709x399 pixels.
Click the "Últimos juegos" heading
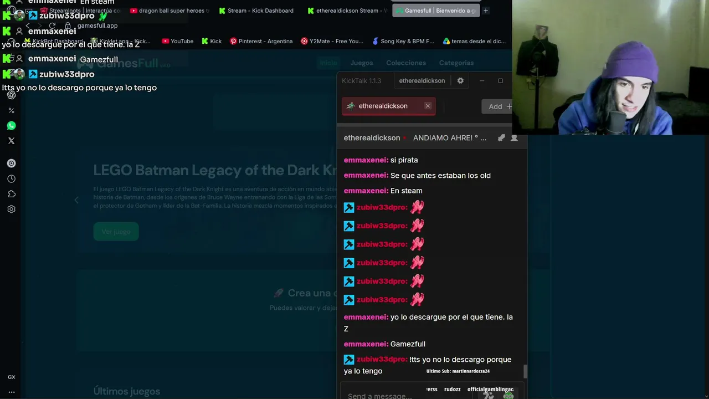click(x=127, y=391)
